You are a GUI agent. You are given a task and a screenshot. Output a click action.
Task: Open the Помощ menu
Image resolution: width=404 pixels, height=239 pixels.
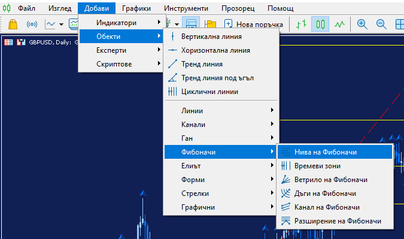(280, 8)
